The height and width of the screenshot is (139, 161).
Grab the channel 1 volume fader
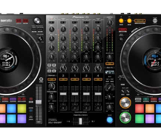[75, 94]
